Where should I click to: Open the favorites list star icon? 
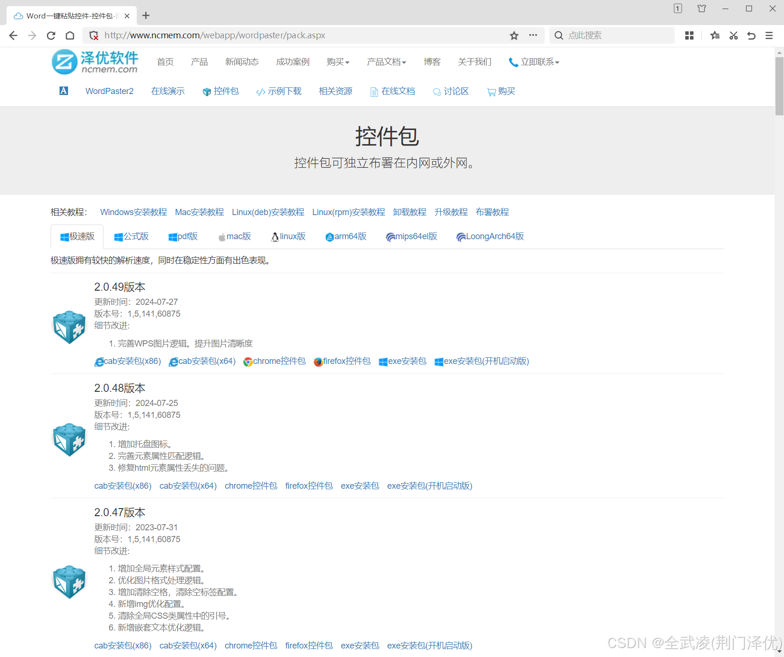click(715, 35)
